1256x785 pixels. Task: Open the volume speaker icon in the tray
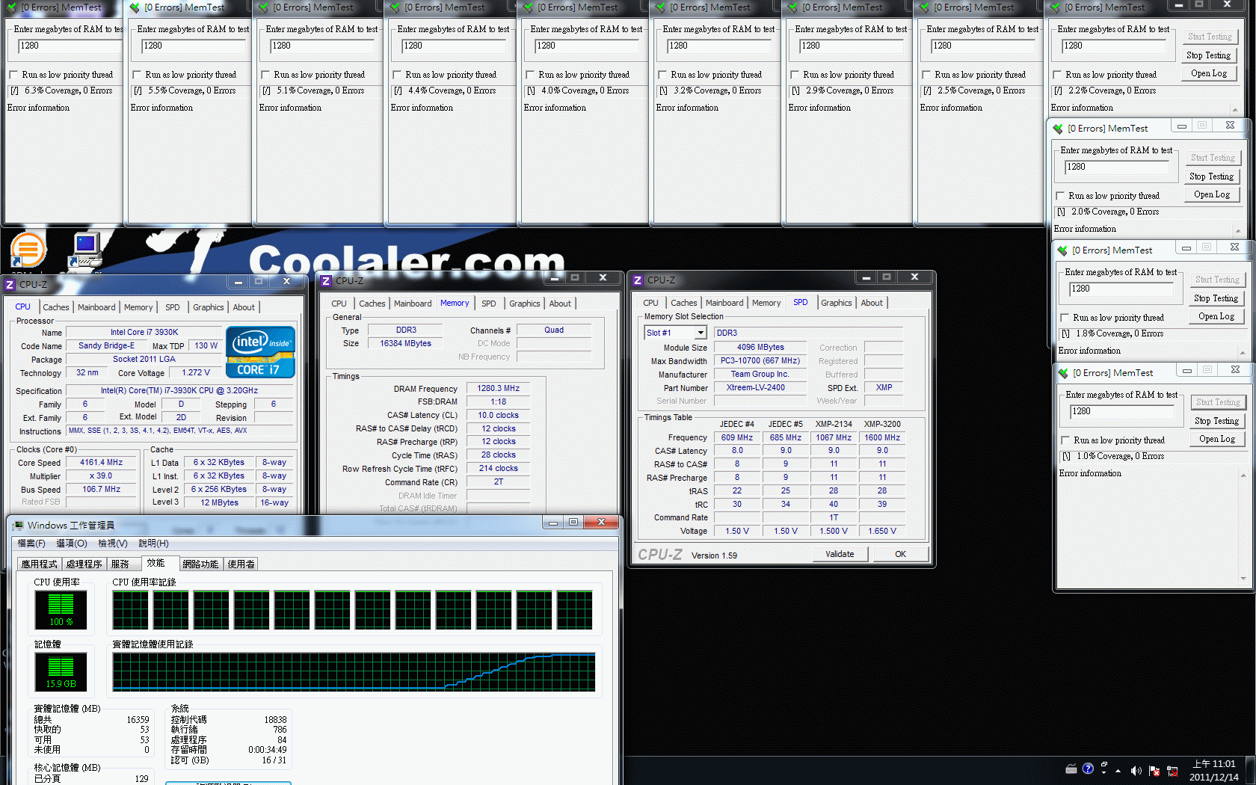(1136, 771)
